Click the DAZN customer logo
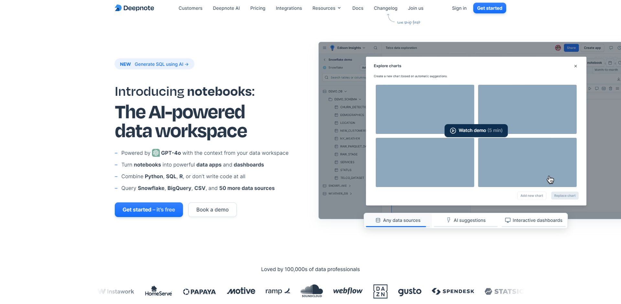 [x=380, y=291]
